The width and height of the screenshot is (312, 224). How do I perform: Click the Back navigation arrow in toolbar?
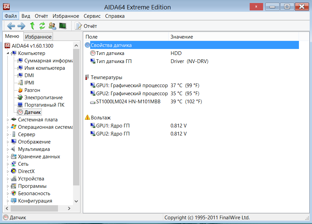tap(11, 26)
